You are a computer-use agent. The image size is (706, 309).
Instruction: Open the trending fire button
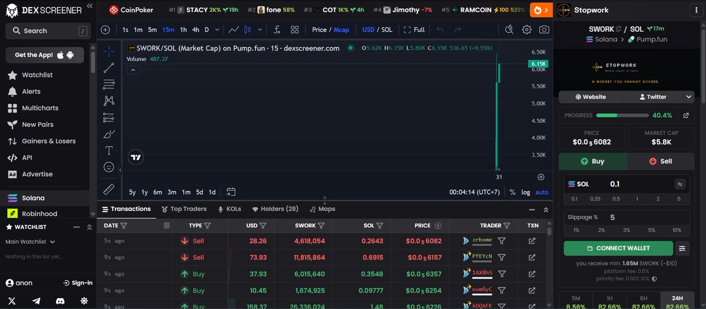point(541,10)
